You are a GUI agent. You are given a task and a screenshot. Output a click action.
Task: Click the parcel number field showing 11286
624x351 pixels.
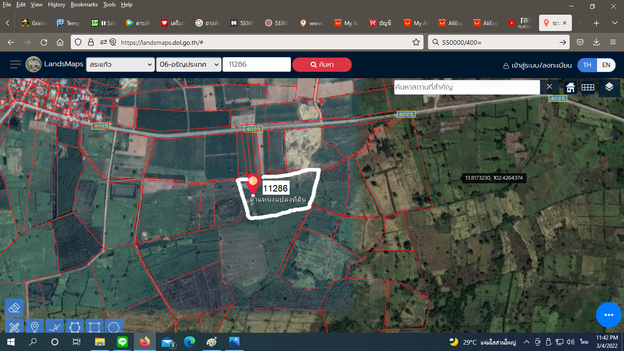(x=257, y=64)
